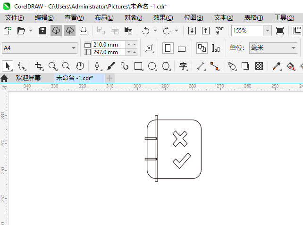The width and height of the screenshot is (303, 225).
Task: Click the Open file folder icon
Action: point(21,31)
